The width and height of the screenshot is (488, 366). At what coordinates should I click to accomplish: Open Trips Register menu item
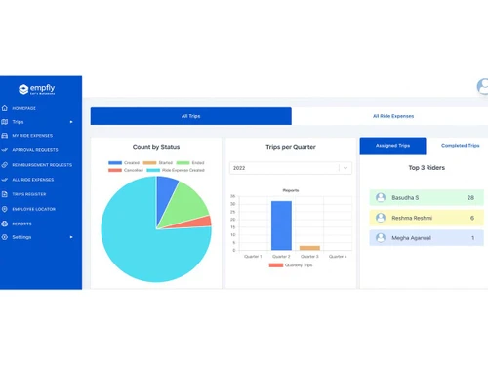[29, 194]
